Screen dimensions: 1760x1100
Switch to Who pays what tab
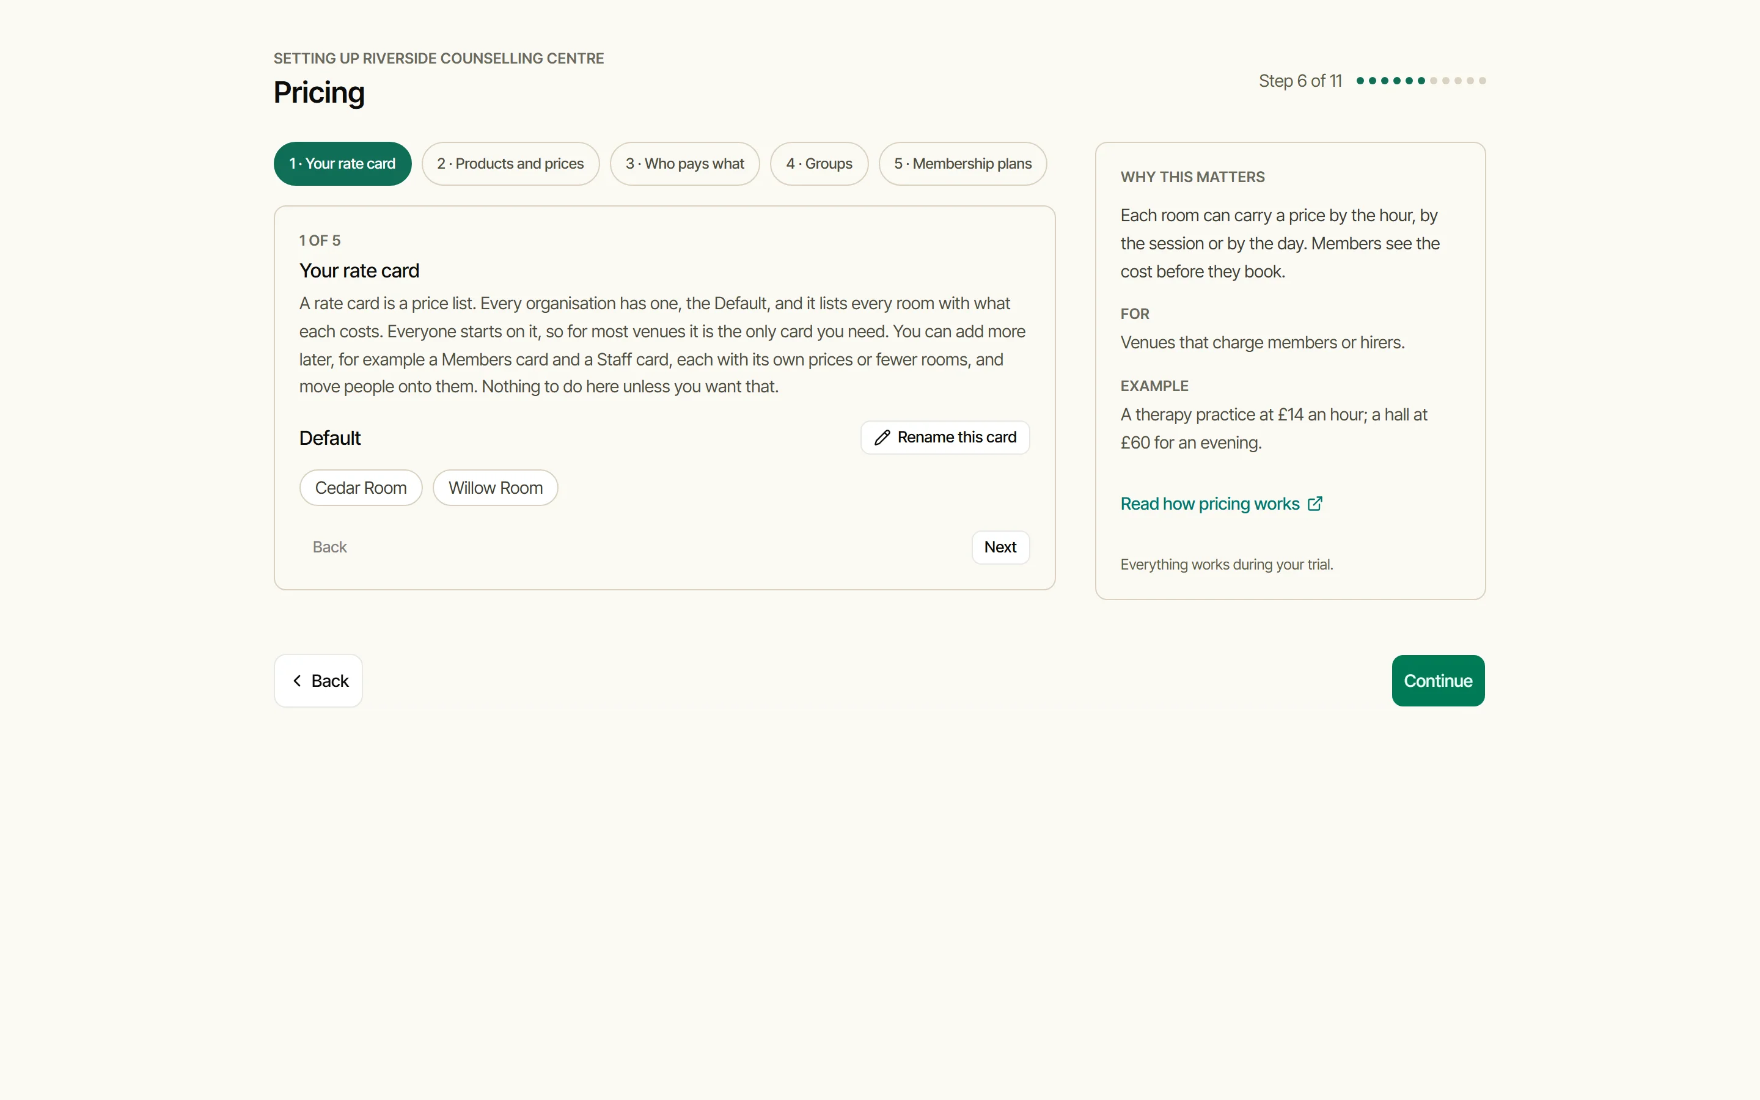pyautogui.click(x=684, y=164)
